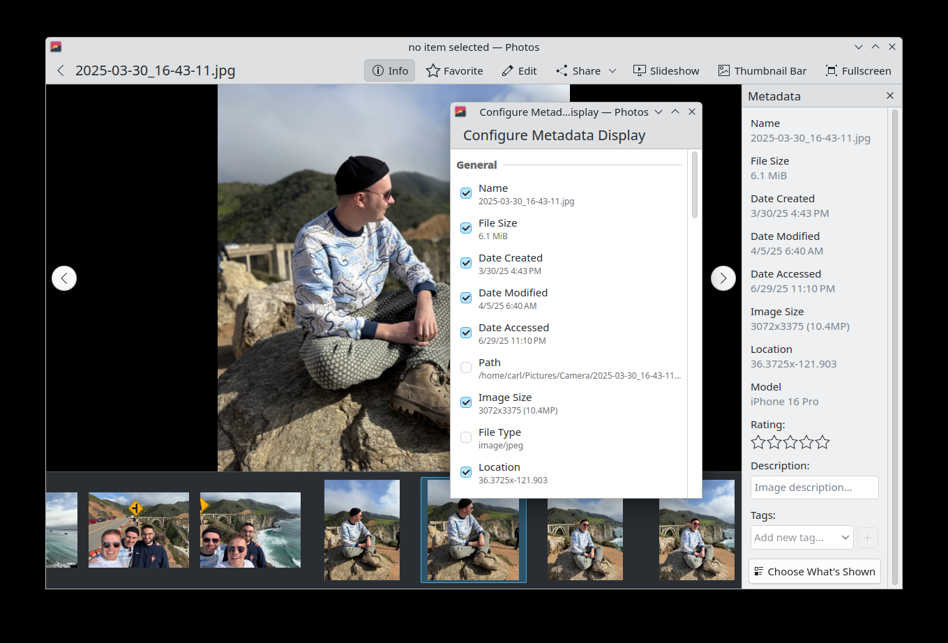Click the Image Size value in Metadata panel
Viewport: 948px width, 643px height.
coord(799,326)
